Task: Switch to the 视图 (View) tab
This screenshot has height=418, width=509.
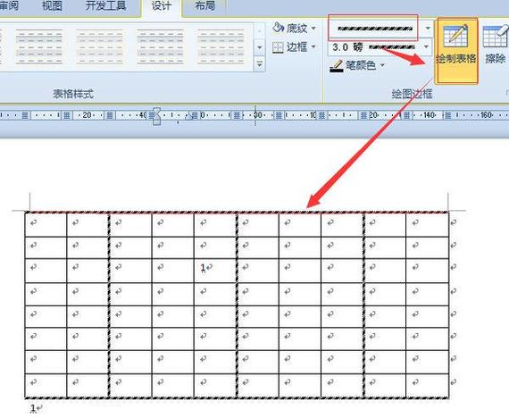Action: pos(52,5)
